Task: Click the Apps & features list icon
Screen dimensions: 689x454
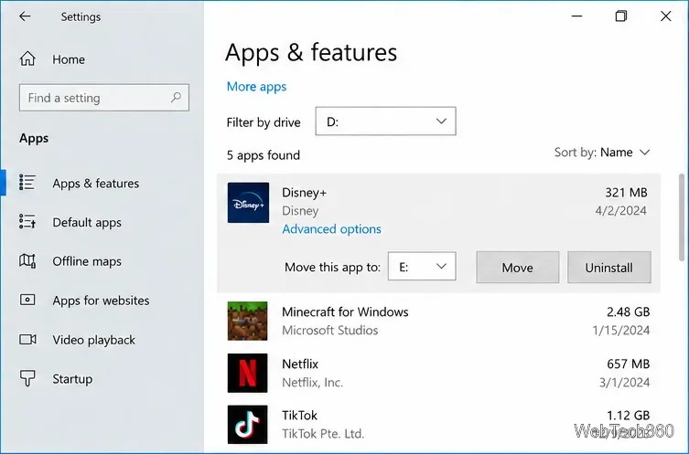Action: pos(27,183)
